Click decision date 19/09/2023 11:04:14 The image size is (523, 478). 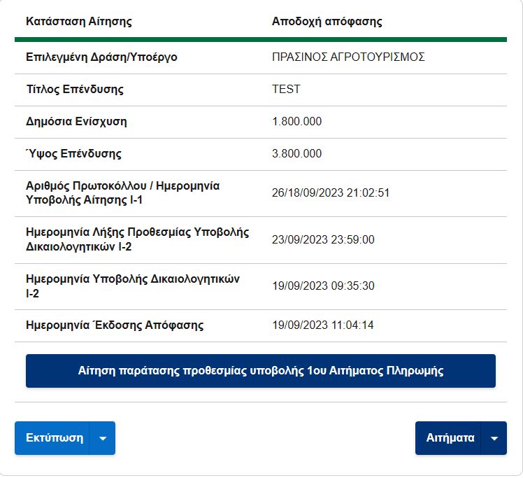323,325
